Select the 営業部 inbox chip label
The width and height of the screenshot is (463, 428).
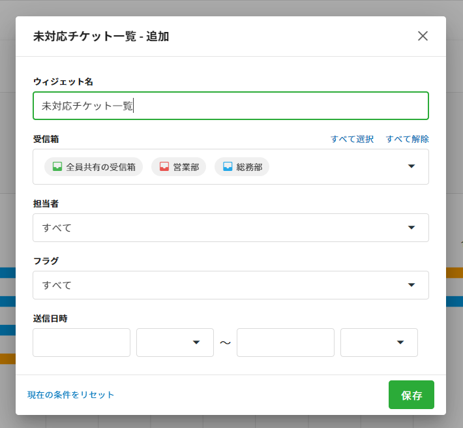(186, 167)
